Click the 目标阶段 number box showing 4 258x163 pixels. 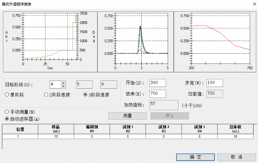[x=55, y=85]
